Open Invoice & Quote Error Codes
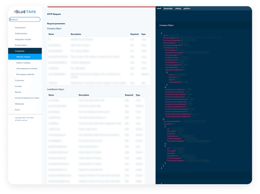This screenshot has width=260, height=194. point(27,98)
